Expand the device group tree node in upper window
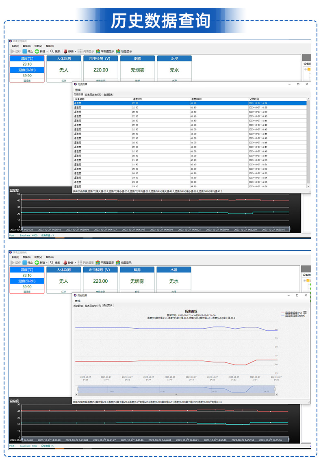This screenshot has height=466, width=321. (305, 69)
